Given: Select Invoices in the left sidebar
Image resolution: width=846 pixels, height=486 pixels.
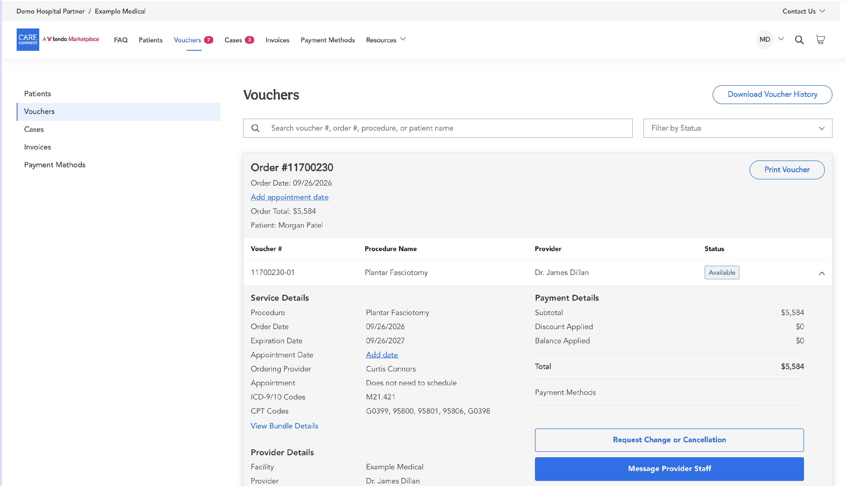Looking at the screenshot, I should 118,147.
